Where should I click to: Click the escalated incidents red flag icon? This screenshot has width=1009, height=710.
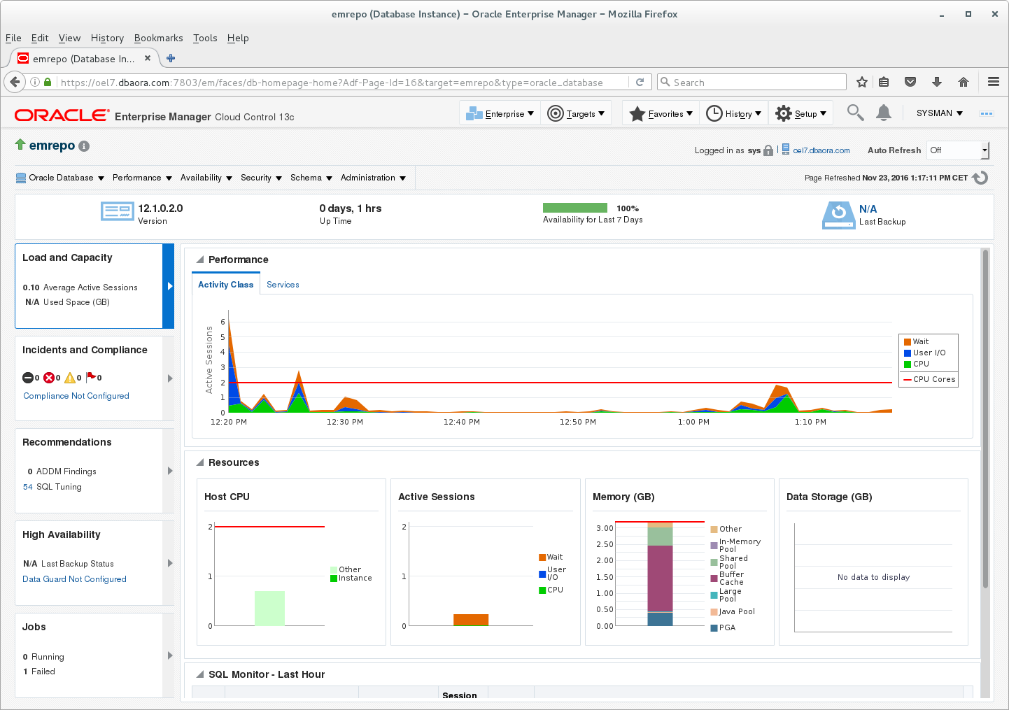tap(91, 376)
